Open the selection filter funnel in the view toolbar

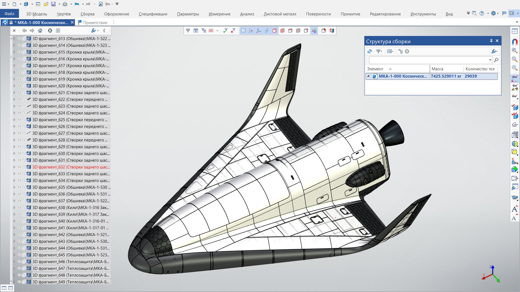tap(188, 31)
